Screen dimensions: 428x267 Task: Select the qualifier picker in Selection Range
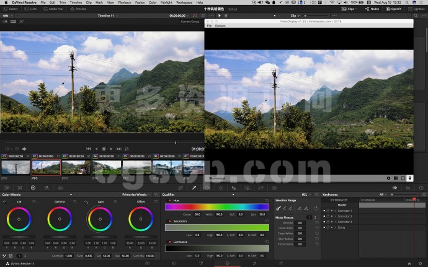pos(278,208)
